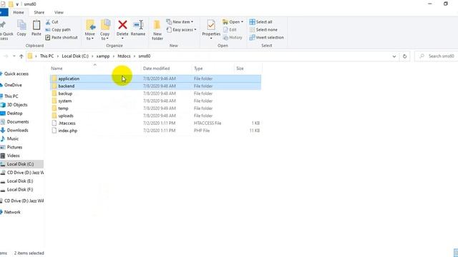Click Copy path in the ribbon
This screenshot has height=257, width=458.
[x=58, y=30]
